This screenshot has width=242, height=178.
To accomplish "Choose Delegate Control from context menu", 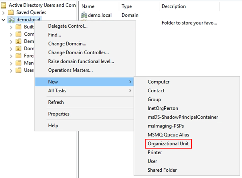I will [x=68, y=26].
